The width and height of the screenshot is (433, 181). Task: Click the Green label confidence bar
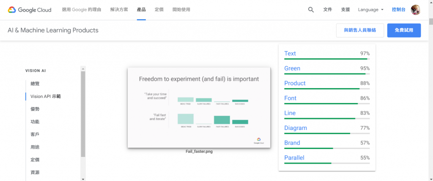[327, 74]
